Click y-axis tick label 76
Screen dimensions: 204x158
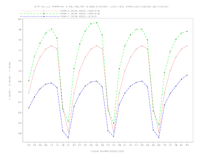[x=20, y=40]
